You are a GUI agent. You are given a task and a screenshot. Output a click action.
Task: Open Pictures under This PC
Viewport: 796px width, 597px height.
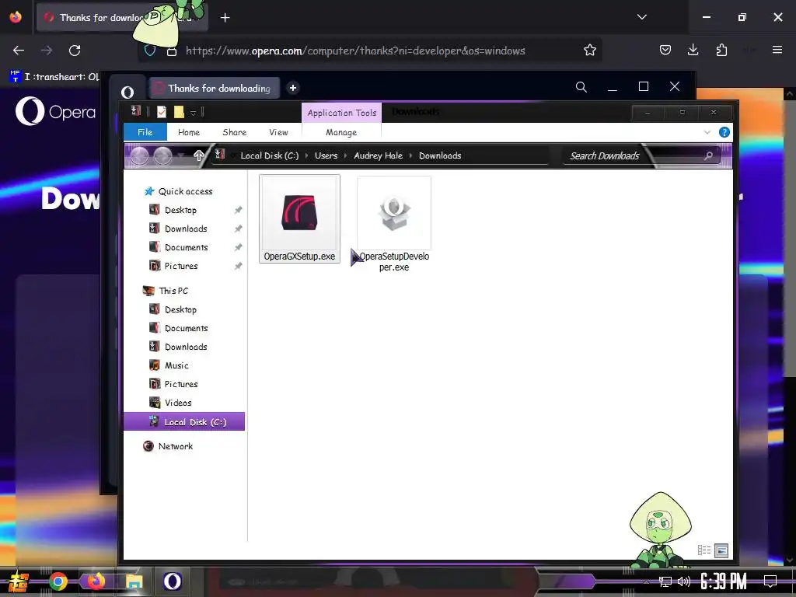click(x=173, y=384)
